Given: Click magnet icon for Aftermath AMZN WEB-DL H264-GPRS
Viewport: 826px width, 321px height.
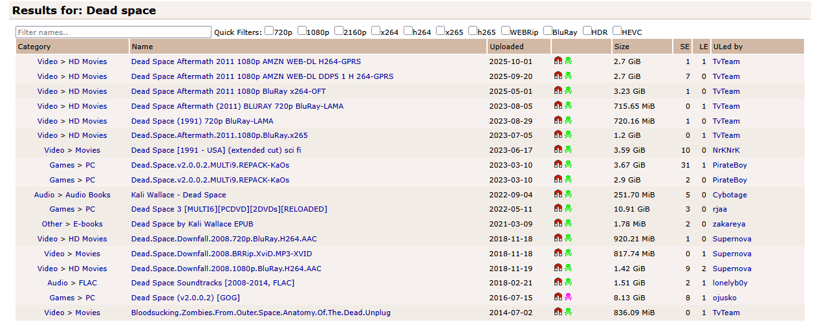Looking at the screenshot, I should pyautogui.click(x=558, y=61).
